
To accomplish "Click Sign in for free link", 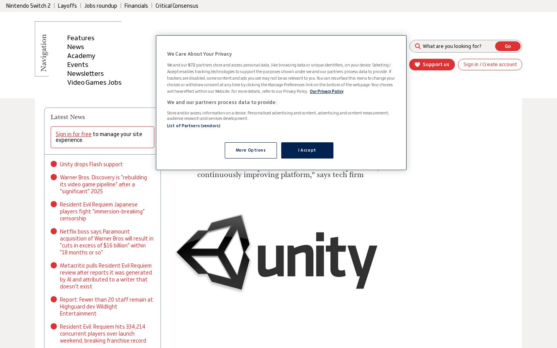I will pos(73,134).
